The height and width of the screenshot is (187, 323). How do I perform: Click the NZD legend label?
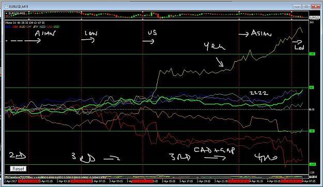pyautogui.click(x=42, y=27)
